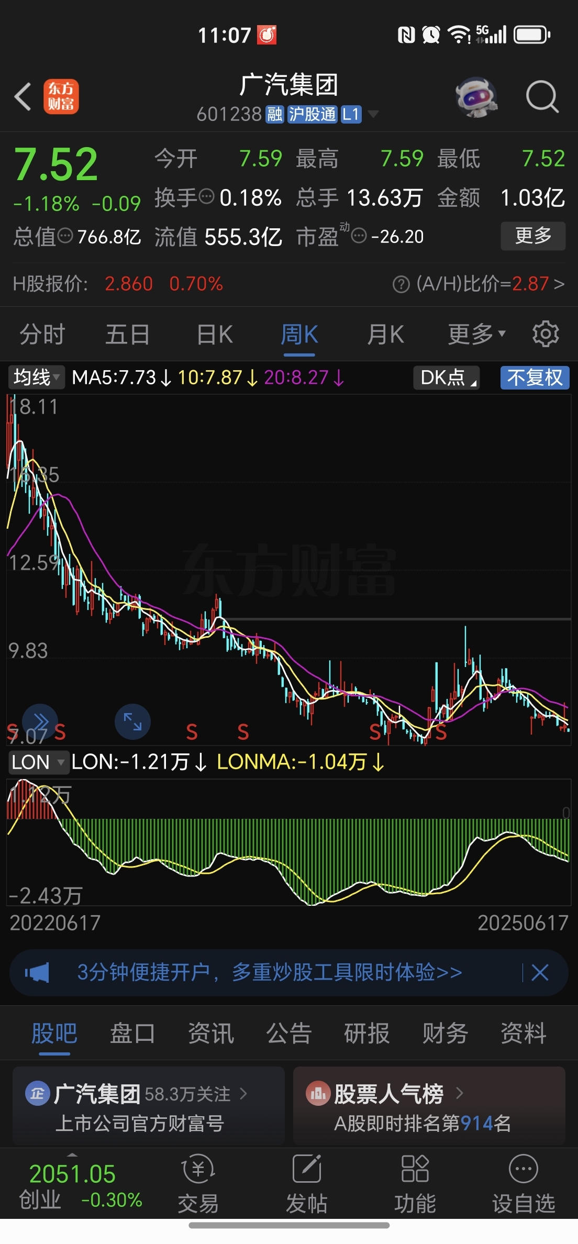Tap the L1 level badge
This screenshot has height=1244, width=578.
(x=351, y=114)
